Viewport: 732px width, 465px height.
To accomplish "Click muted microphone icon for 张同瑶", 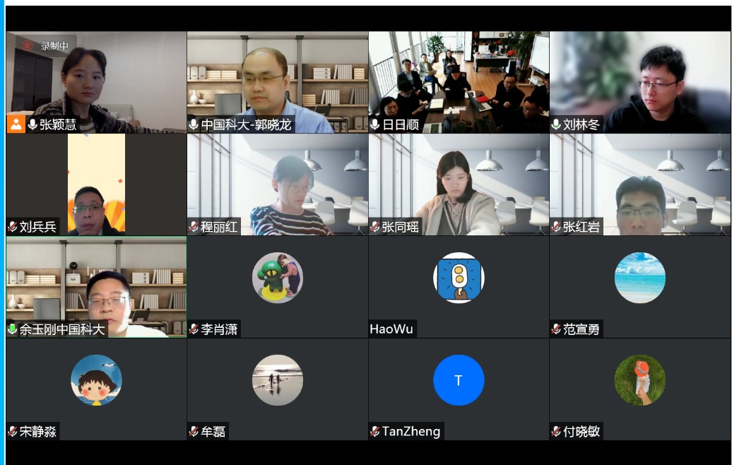I will 375,227.
